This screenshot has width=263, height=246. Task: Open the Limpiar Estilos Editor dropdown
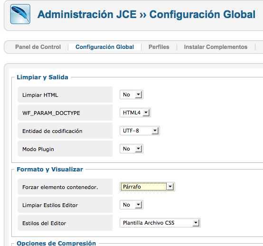click(131, 205)
